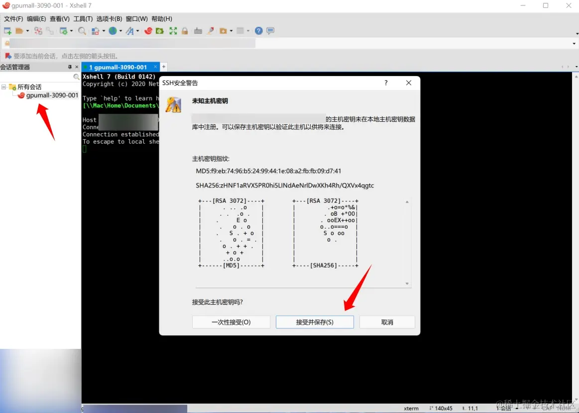Select the 所有会话 folder in session tree
The height and width of the screenshot is (413, 579).
[x=29, y=87]
